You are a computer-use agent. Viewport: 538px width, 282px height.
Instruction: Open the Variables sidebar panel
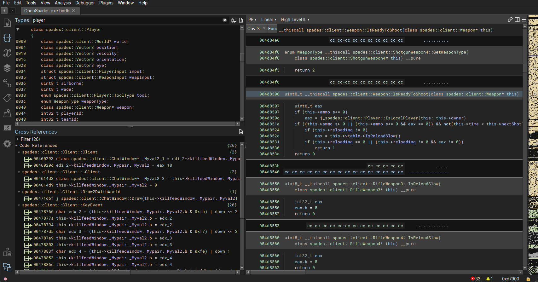(x=7, y=53)
